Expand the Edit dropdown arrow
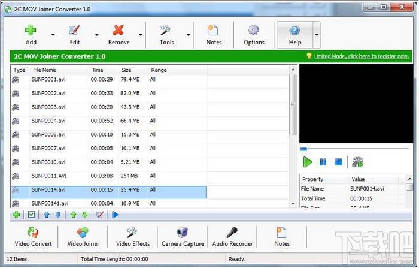Screen dimensions: 419x268 (x=97, y=35)
